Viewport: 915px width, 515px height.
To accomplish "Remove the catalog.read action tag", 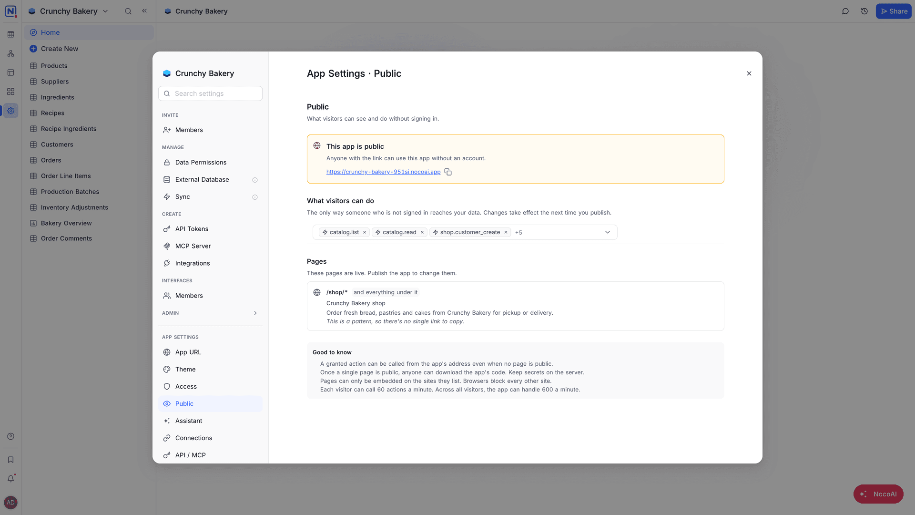I will [x=422, y=232].
